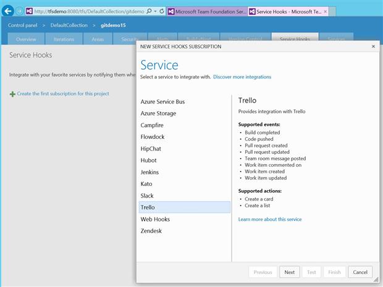Screen dimensions: 383x287
Task: Close the New Service Hooks Subscription dialog
Action: click(x=373, y=46)
